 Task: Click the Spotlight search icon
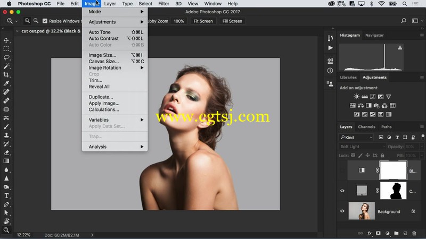tap(405, 4)
